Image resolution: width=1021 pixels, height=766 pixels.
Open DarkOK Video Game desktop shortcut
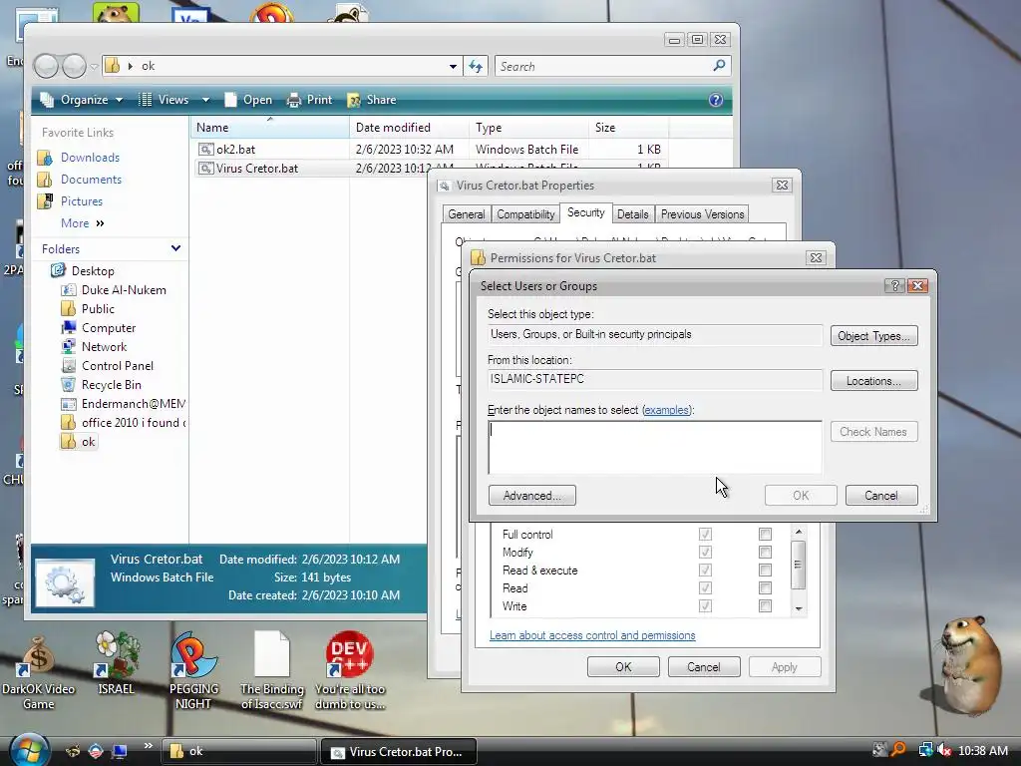click(x=39, y=673)
